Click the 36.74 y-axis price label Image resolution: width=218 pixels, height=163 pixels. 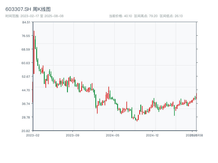[x=26, y=104]
